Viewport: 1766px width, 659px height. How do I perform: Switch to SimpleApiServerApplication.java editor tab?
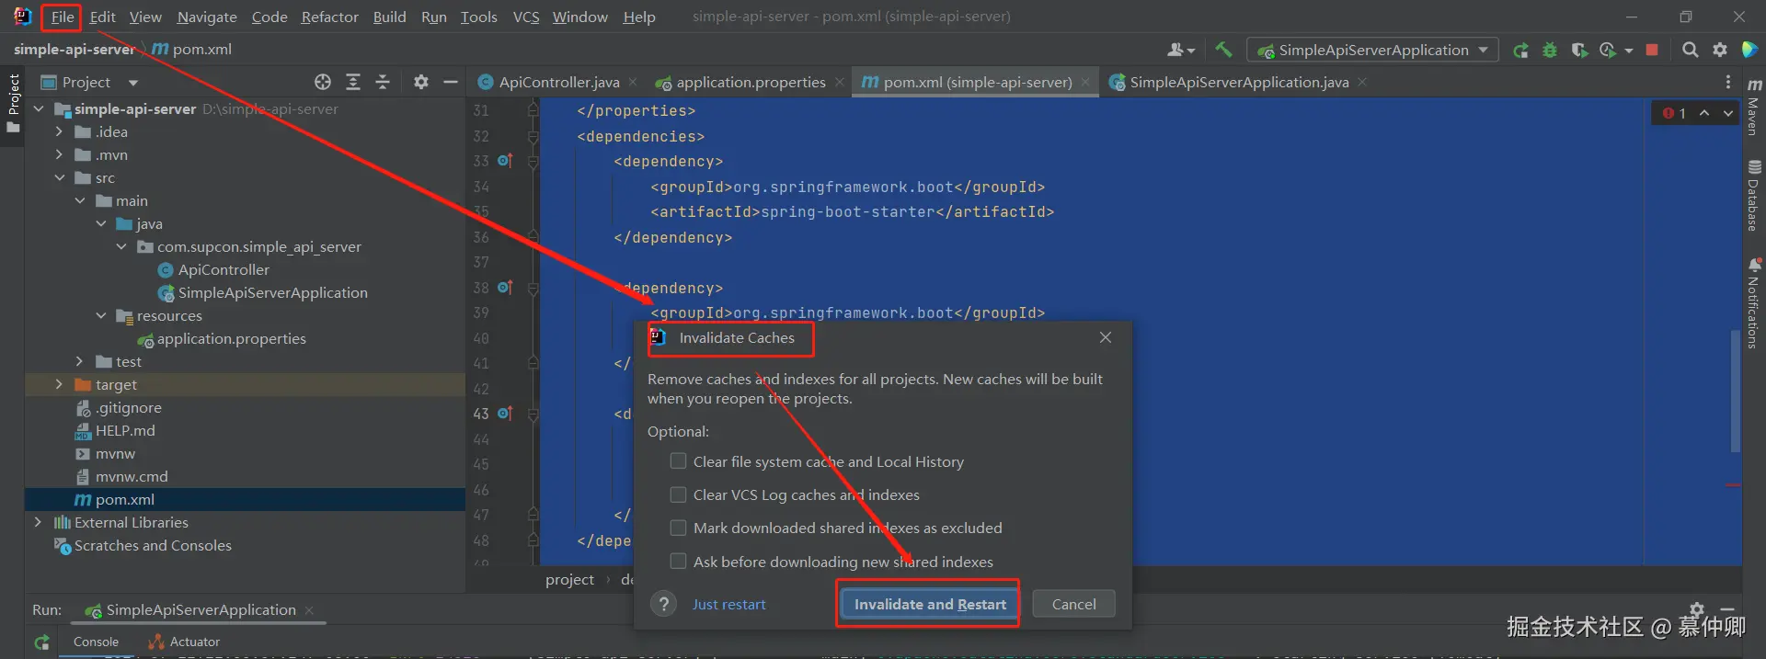(x=1238, y=82)
